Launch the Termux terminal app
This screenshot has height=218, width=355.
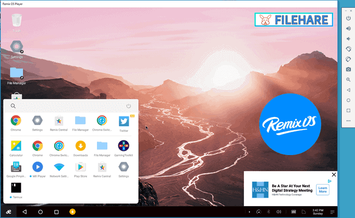(16, 188)
